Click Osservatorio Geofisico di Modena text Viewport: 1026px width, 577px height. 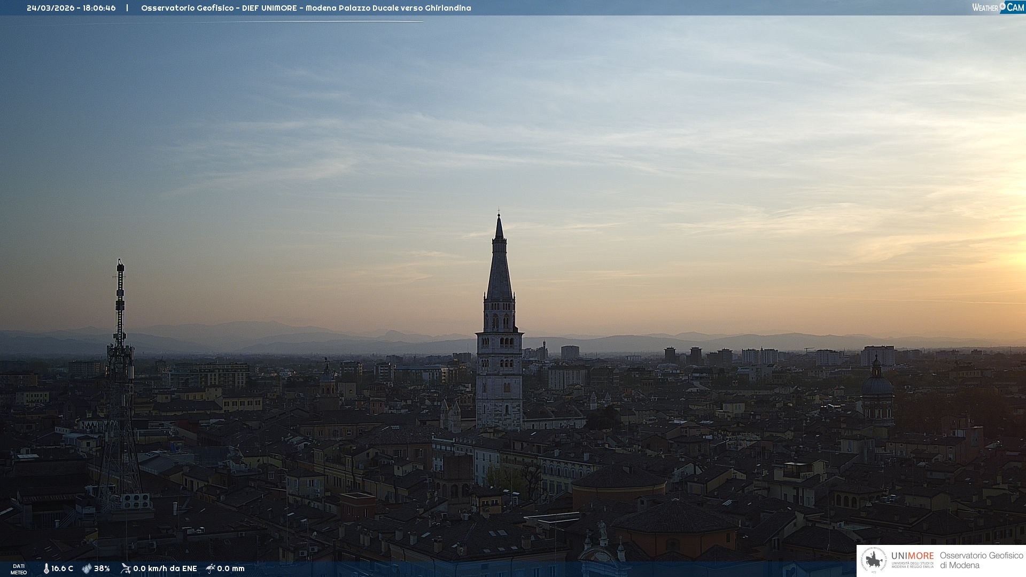coord(981,560)
